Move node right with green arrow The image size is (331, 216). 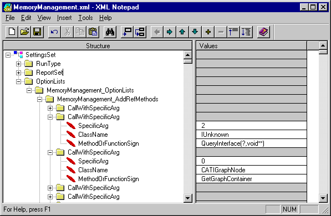[170, 32]
